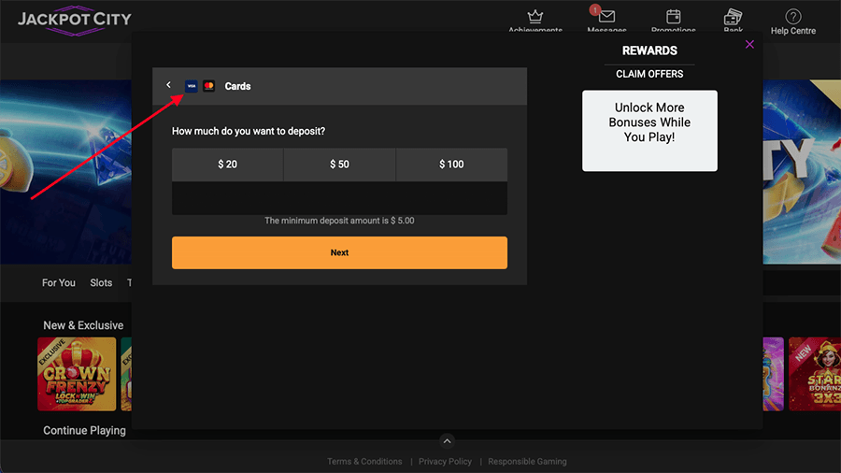Click the Cards payment method title
Image resolution: width=841 pixels, height=473 pixels.
pyautogui.click(x=237, y=86)
